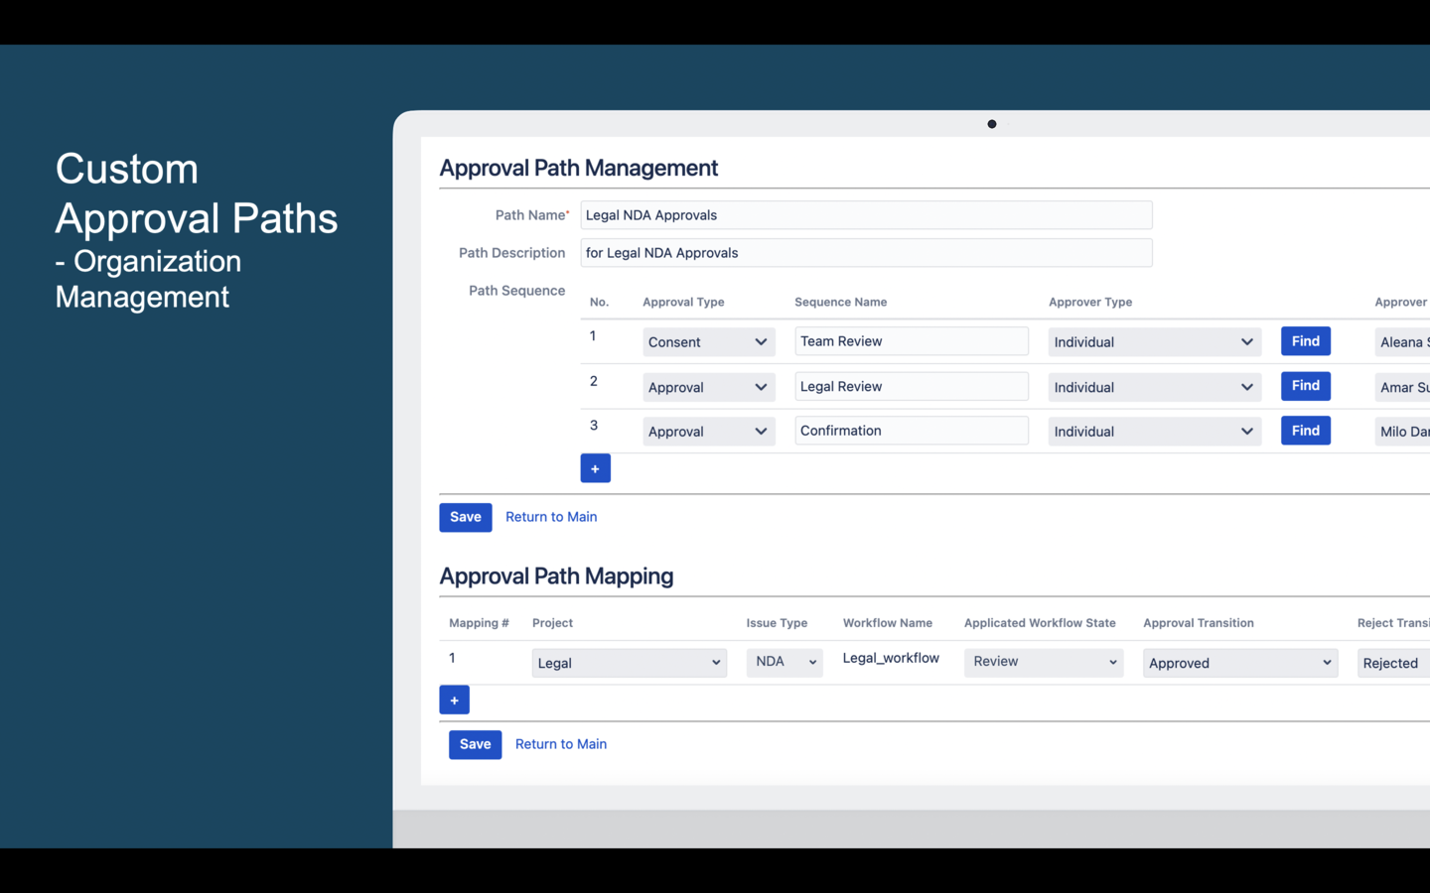Viewport: 1430px width, 893px height.
Task: Click the Approval Path Mapping heading
Action: click(x=557, y=576)
